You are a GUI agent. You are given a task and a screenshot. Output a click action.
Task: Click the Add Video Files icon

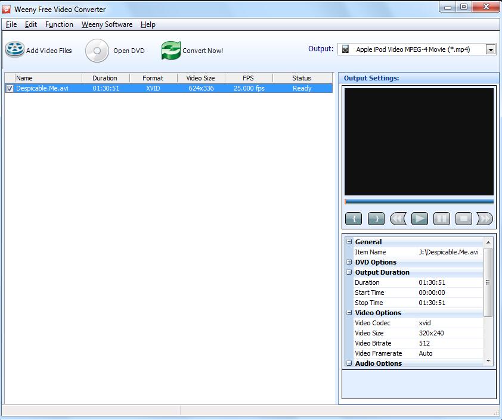pos(14,50)
